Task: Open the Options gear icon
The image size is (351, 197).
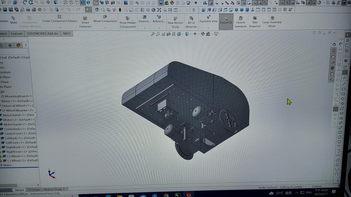Action: tap(148, 10)
